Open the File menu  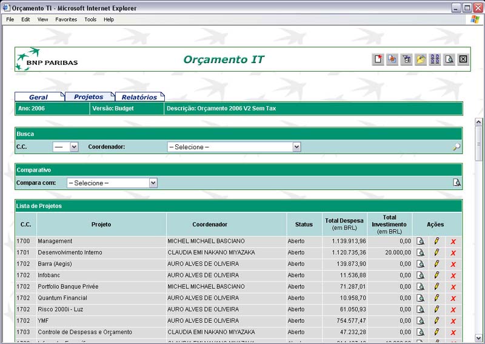click(x=10, y=19)
